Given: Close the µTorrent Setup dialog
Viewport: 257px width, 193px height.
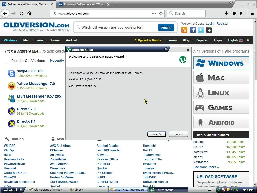Looking at the screenshot, I should 188,50.
